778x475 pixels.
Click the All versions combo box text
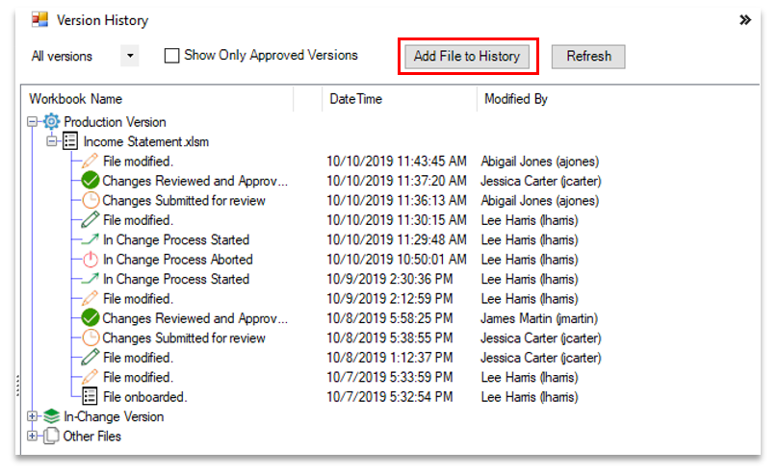[x=62, y=56]
